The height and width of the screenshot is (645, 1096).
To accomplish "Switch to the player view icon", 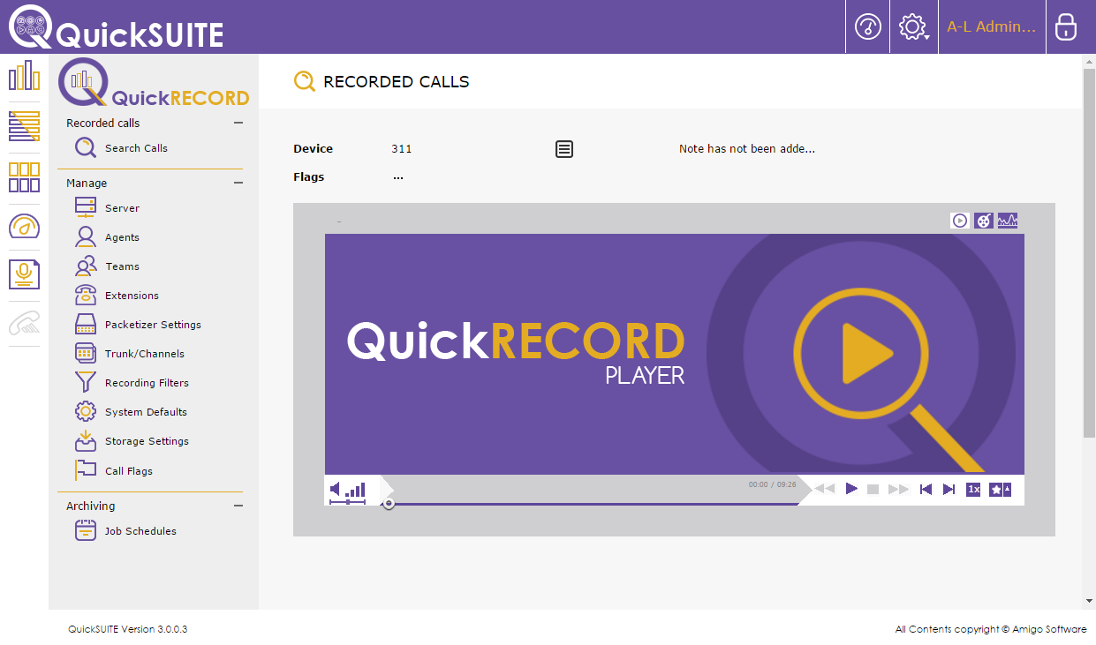I will (960, 221).
